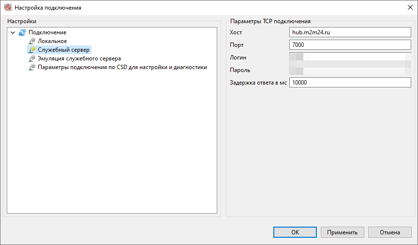The image size is (418, 245).
Task: Click the Хост input field
Action: click(x=350, y=32)
